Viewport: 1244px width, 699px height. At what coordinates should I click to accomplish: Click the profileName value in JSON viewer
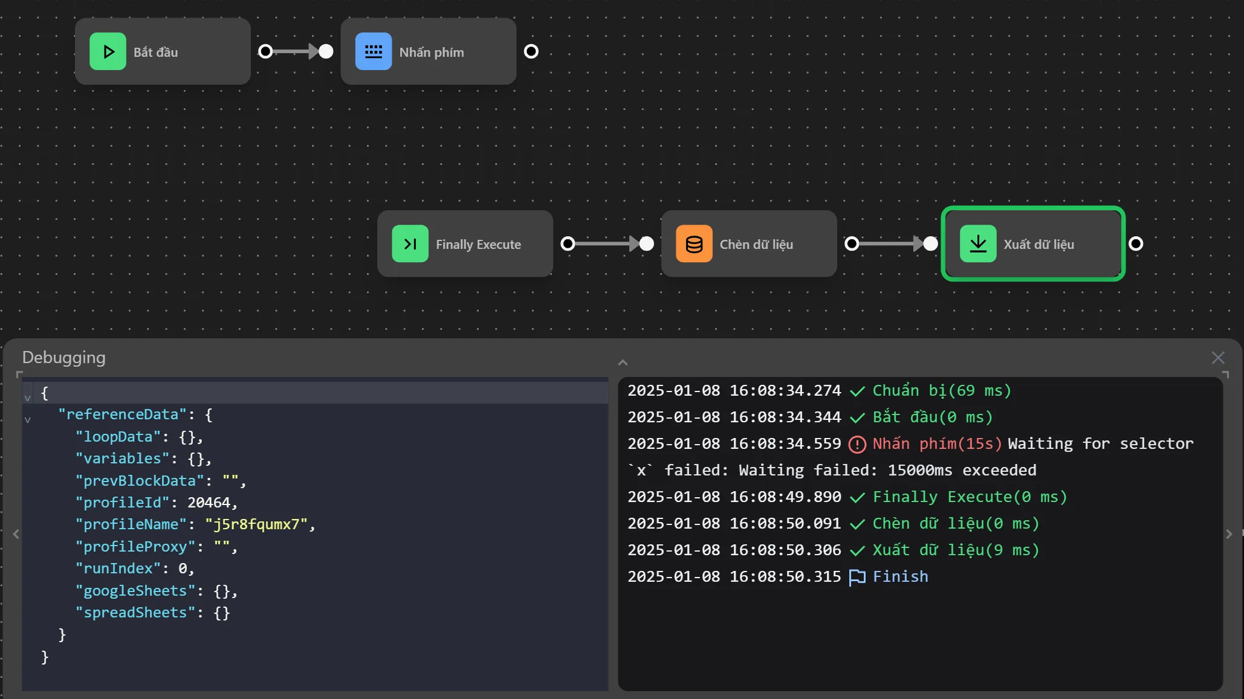[256, 524]
